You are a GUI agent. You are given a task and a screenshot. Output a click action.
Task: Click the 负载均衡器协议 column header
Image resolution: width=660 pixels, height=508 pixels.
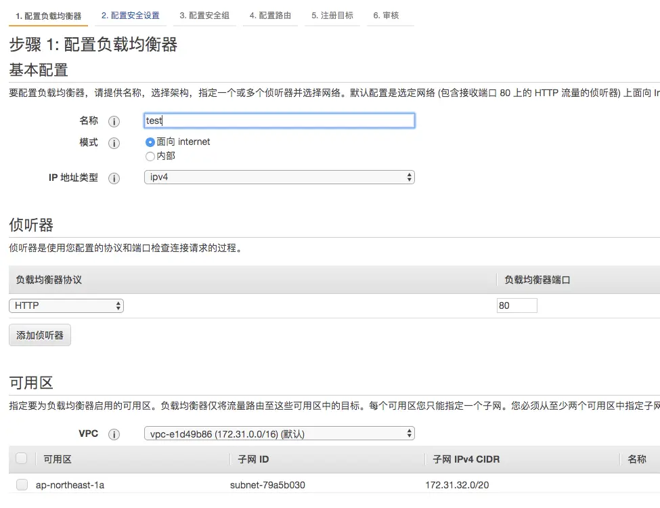(x=49, y=280)
